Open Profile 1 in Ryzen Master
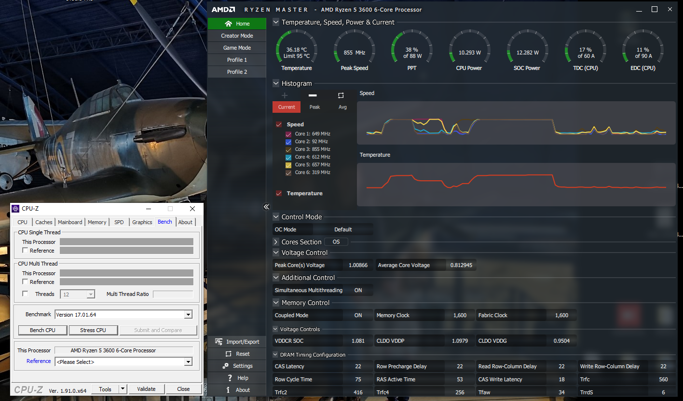 coord(237,60)
